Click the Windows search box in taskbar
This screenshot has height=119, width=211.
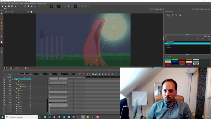(21, 117)
